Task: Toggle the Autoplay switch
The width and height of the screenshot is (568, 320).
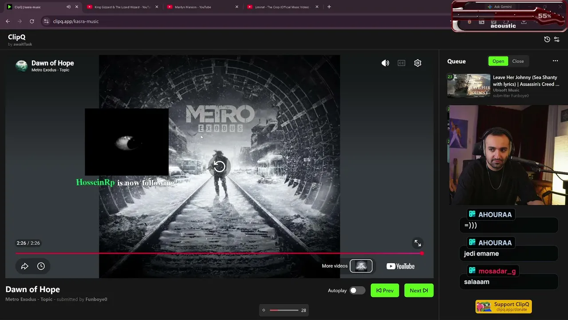Action: point(357,291)
